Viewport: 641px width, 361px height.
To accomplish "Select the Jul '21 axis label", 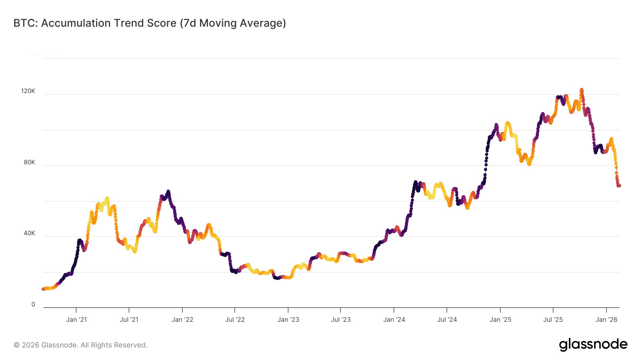I will click(x=129, y=320).
